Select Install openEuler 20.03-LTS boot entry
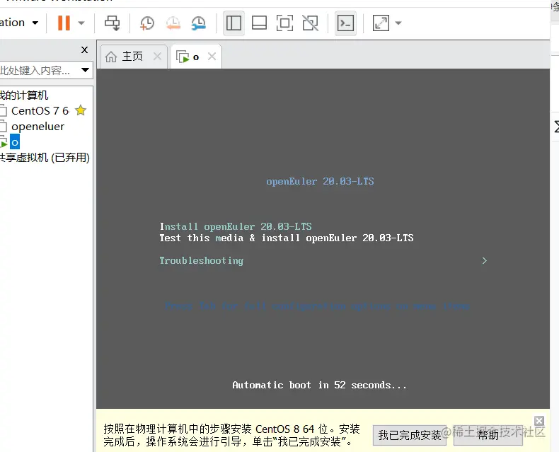The width and height of the screenshot is (559, 452). [236, 227]
